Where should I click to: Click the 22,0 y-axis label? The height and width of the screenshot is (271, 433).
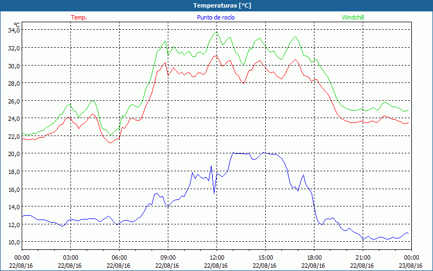tap(14, 136)
